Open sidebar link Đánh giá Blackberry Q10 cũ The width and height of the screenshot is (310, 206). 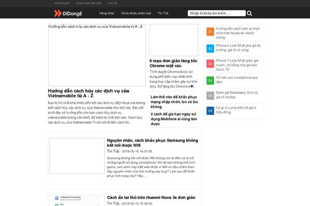click(237, 95)
